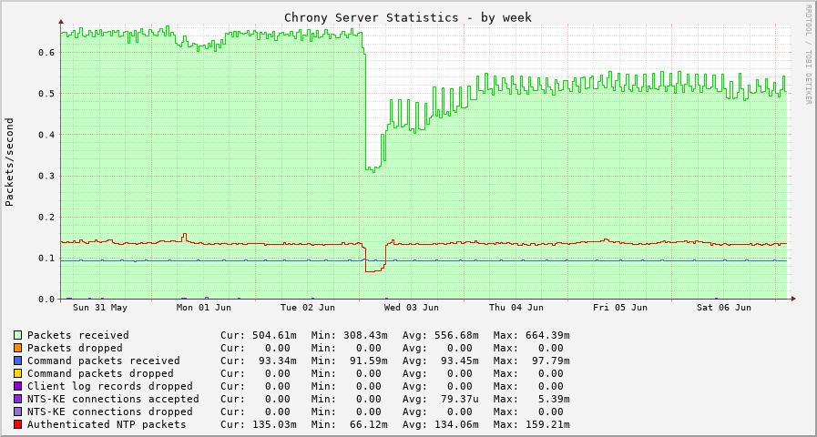Click the 'Authenticated NTP packets' legend label
817x437 pixels.
tap(107, 424)
